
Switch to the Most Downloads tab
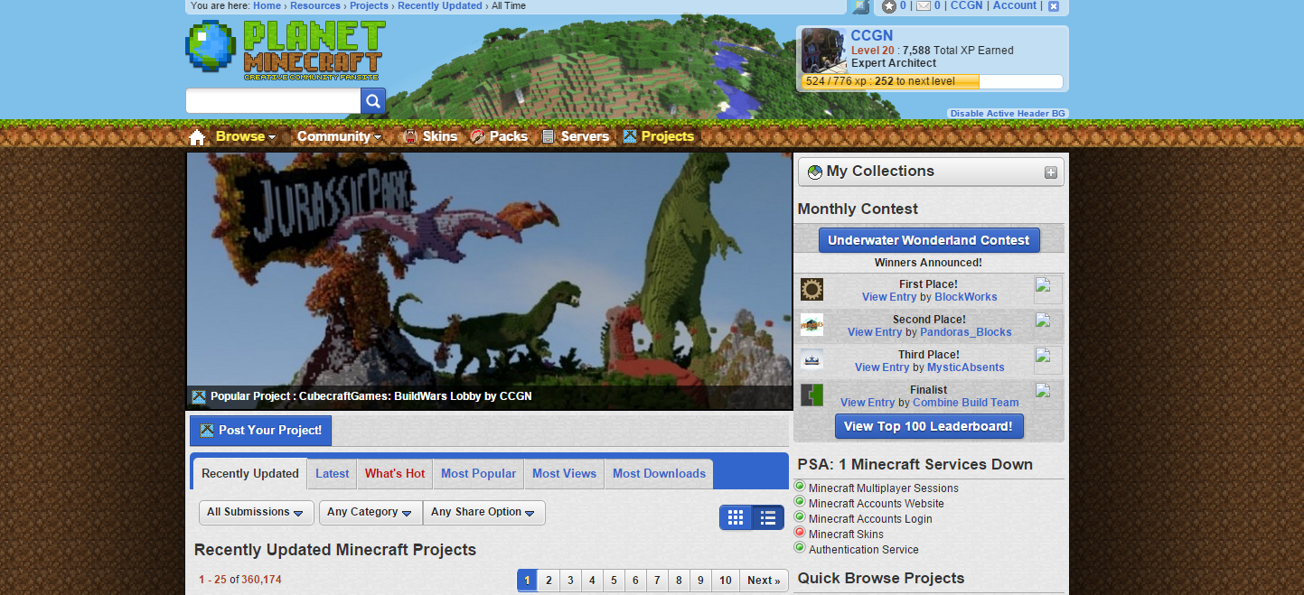(x=659, y=474)
